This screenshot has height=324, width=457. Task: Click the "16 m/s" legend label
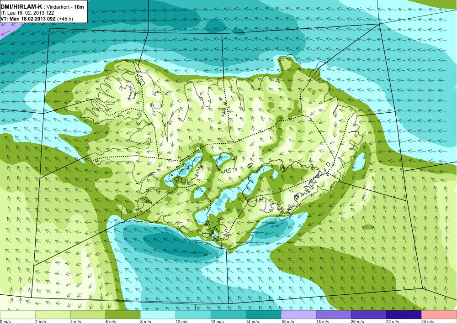click(x=287, y=322)
